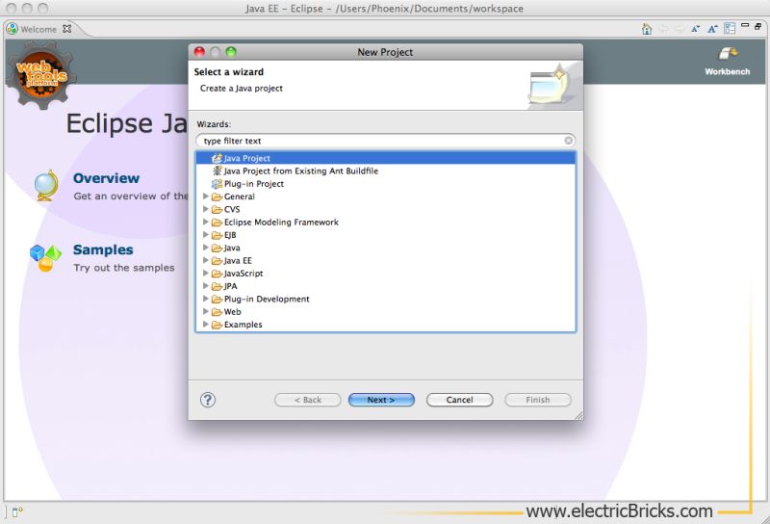
Task: Click the Magnify font size icon
Action: pos(712,29)
